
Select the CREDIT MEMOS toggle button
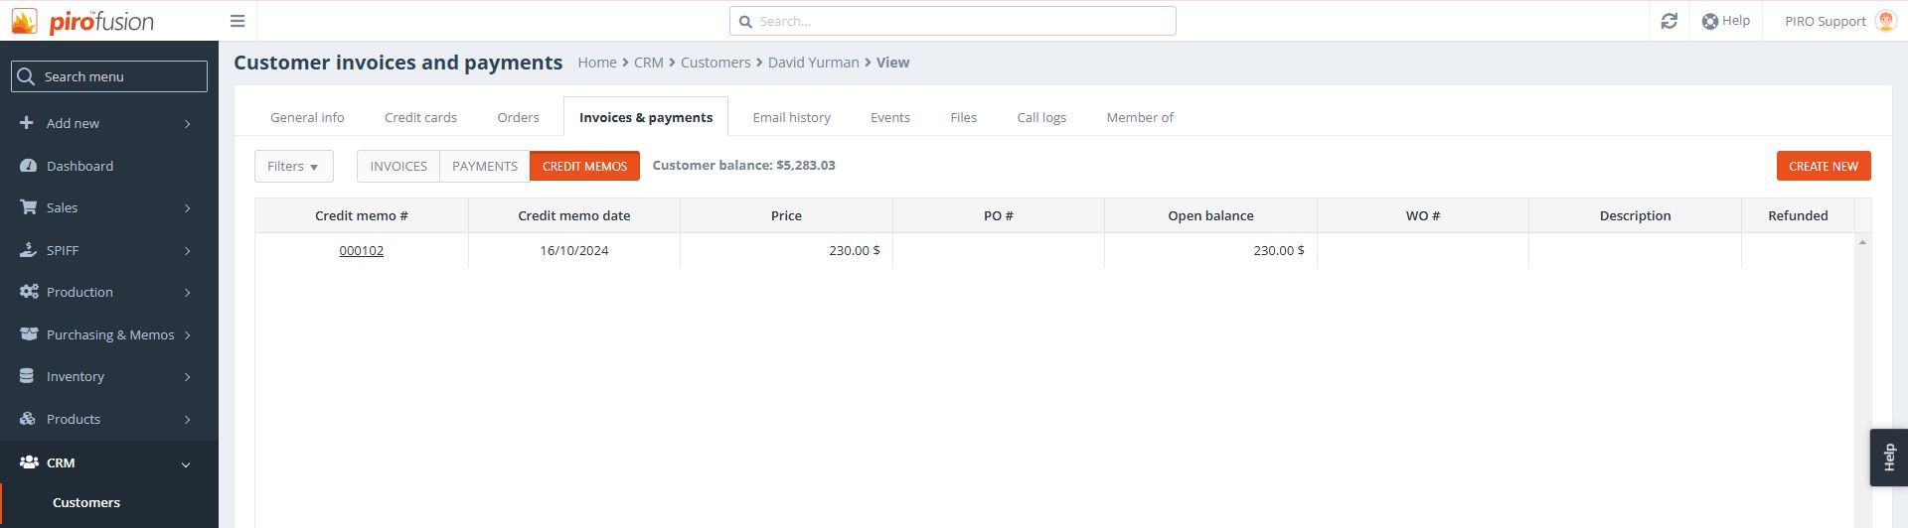(x=584, y=166)
